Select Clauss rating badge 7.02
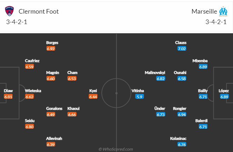Image resolution: width=233 pixels, height=152 pixels. point(182,49)
